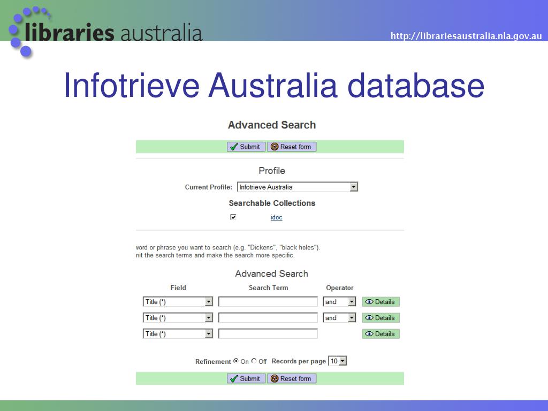Image resolution: width=548 pixels, height=411 pixels.
Task: Open the idoc collection link
Action: [x=277, y=217]
